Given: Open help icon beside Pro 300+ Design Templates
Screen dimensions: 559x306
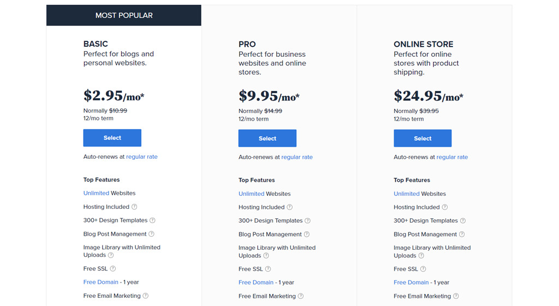Looking at the screenshot, I should tap(308, 220).
